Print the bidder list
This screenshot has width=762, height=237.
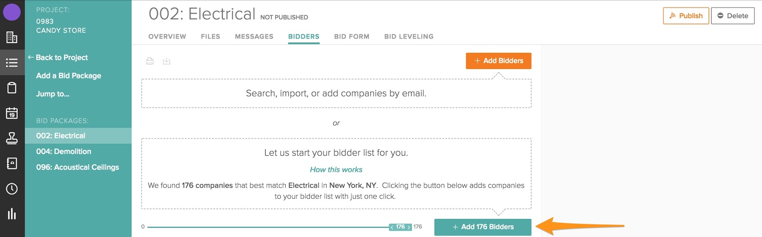pyautogui.click(x=150, y=61)
